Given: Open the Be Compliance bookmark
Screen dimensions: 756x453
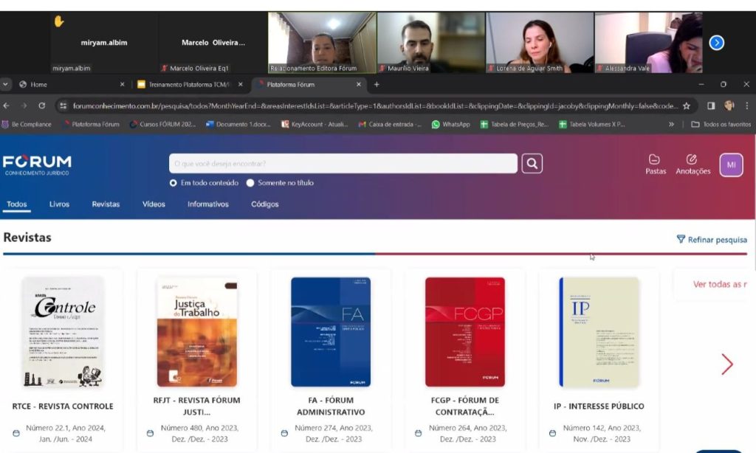Looking at the screenshot, I should 27,125.
